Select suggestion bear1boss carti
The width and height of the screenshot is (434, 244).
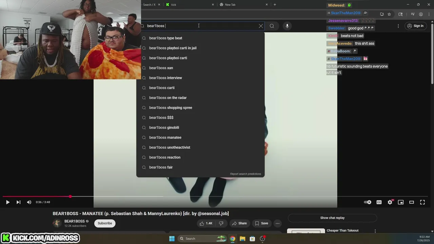[200, 88]
